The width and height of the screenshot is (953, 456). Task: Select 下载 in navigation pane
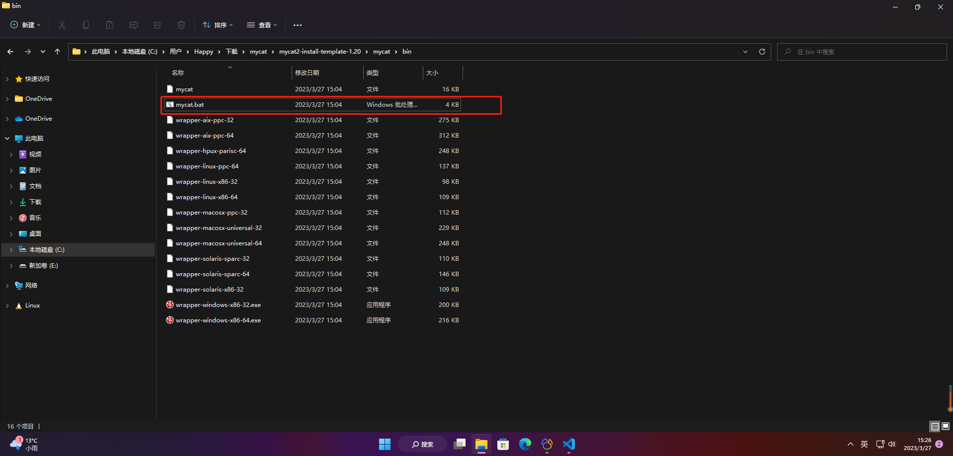point(35,202)
